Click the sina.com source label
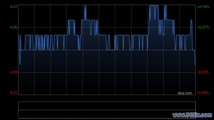 pos(185,93)
